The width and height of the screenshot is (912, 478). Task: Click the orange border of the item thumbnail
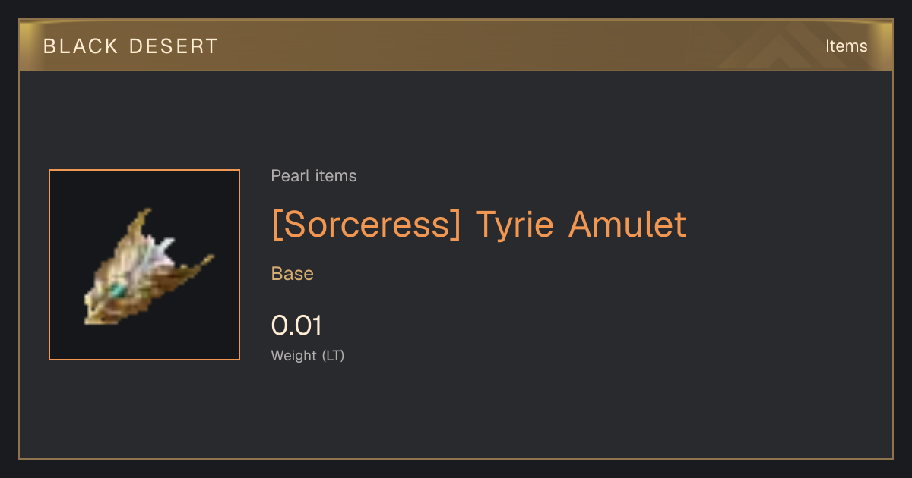tap(49, 265)
